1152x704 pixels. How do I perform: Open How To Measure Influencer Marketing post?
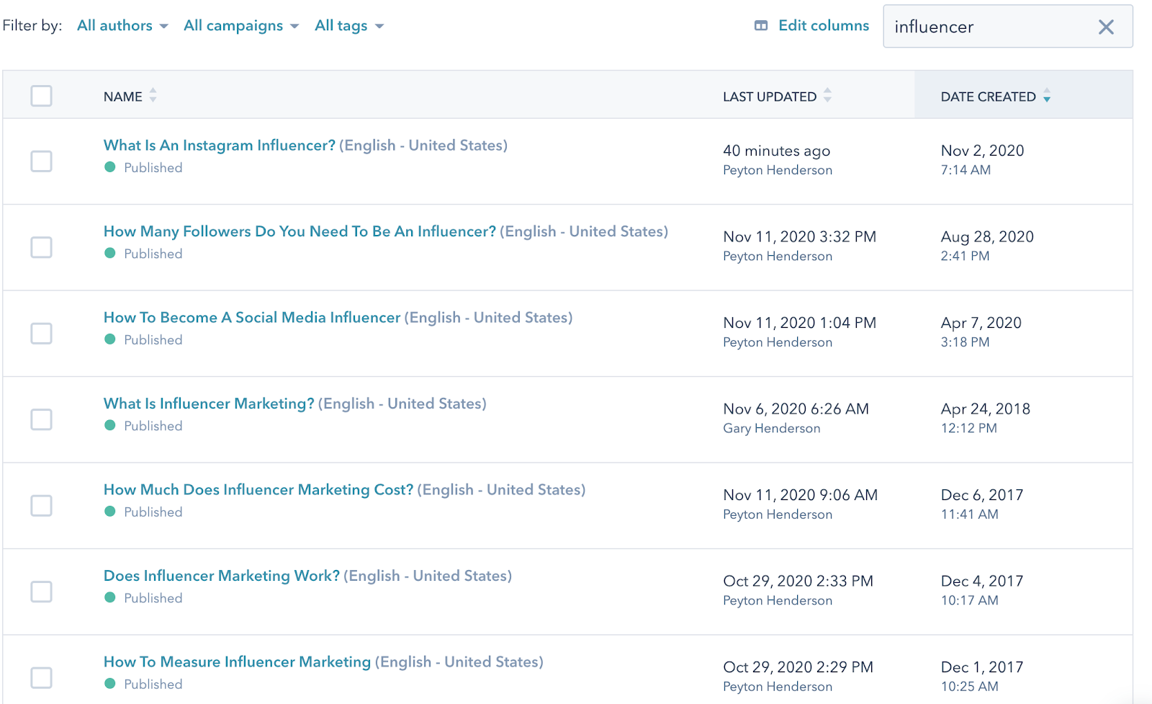(x=237, y=662)
